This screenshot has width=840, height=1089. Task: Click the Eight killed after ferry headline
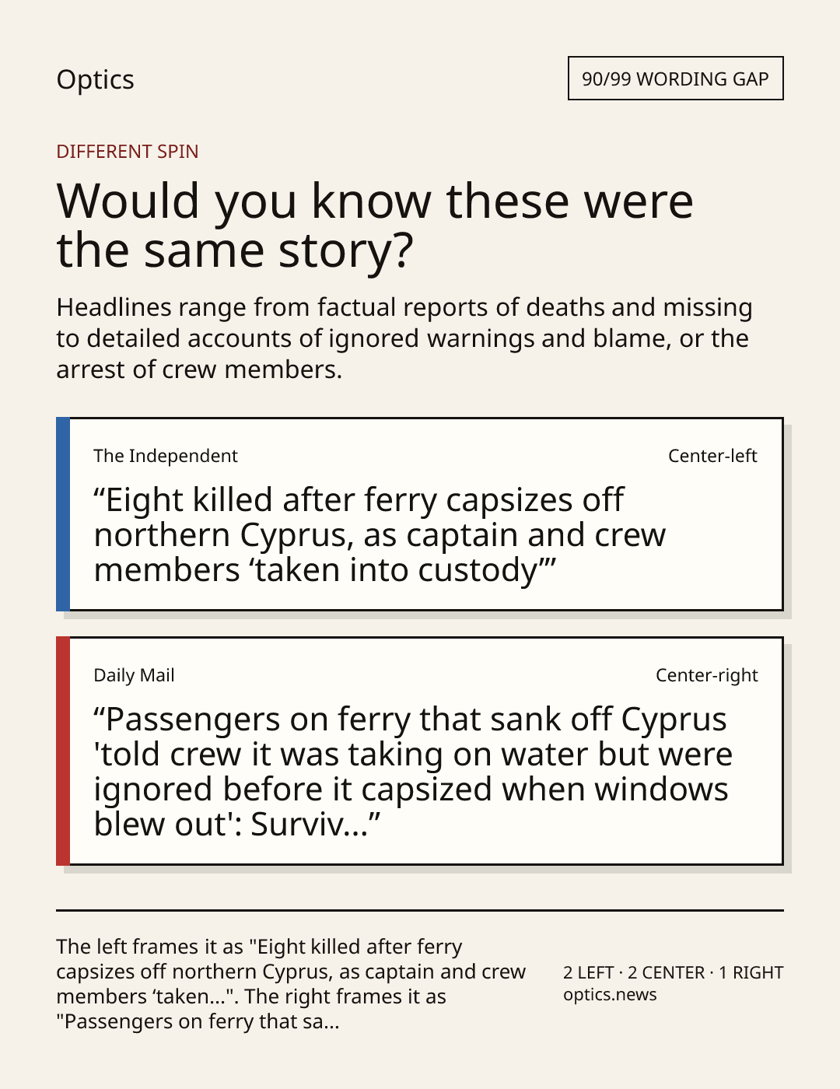pyautogui.click(x=380, y=535)
